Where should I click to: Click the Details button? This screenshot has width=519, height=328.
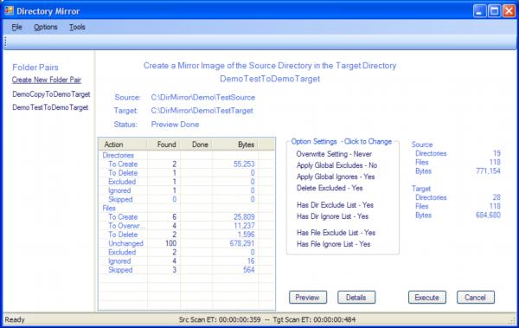[x=356, y=297]
